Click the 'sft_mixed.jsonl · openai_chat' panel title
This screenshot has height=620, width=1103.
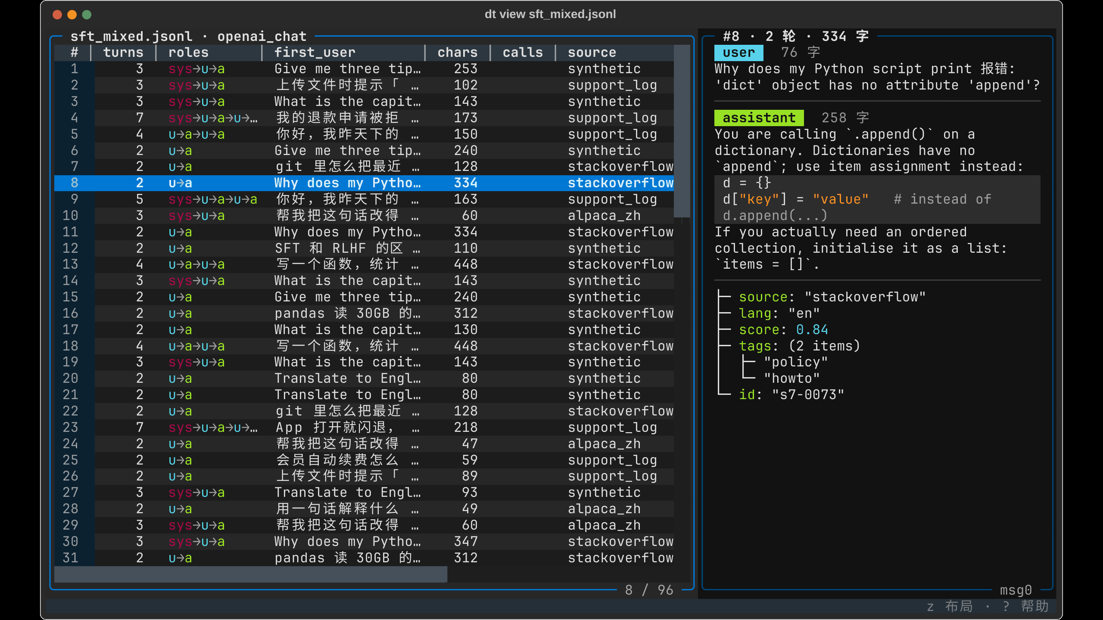coord(188,37)
